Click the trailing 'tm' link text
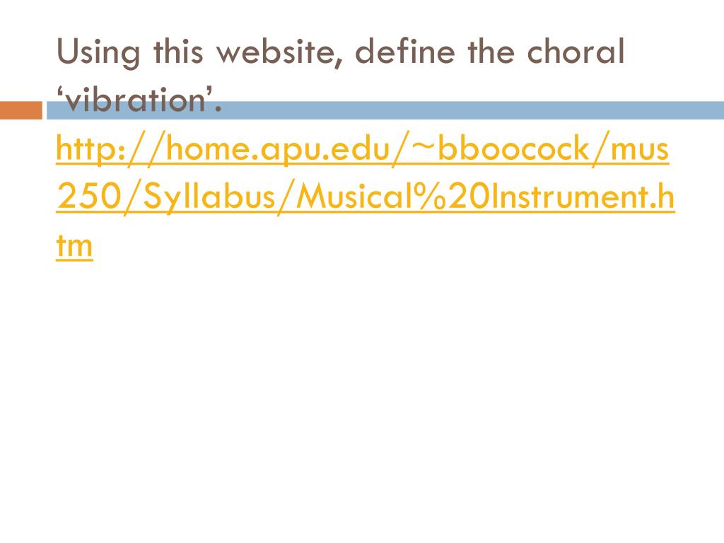This screenshot has width=724, height=543. click(x=74, y=245)
